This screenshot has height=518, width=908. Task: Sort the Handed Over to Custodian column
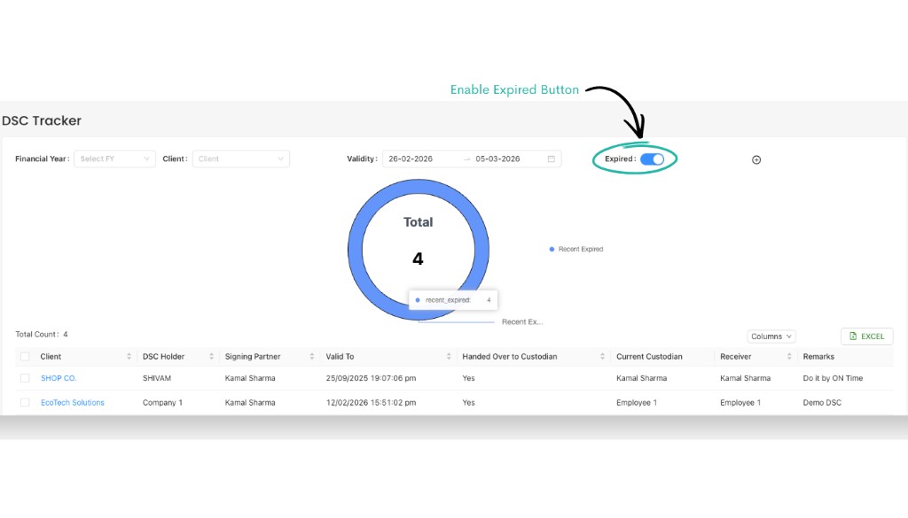tap(602, 356)
